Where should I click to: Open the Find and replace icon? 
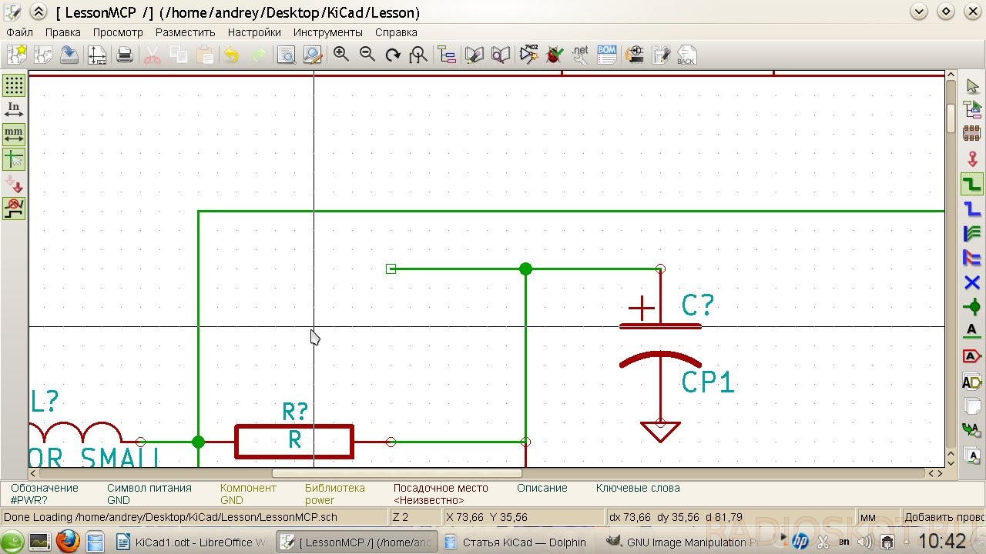pos(312,55)
